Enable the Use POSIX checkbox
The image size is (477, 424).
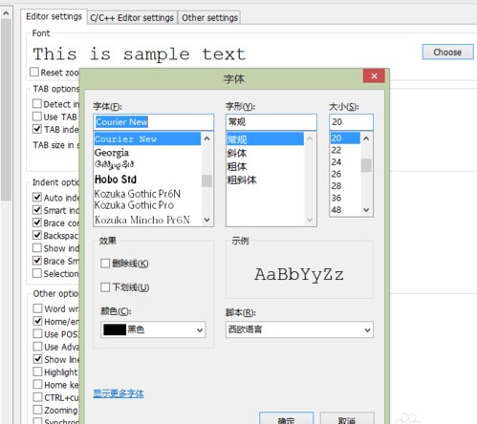[37, 333]
